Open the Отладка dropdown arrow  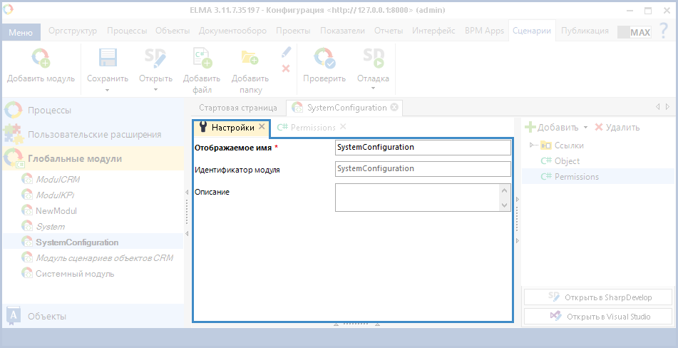pyautogui.click(x=373, y=88)
